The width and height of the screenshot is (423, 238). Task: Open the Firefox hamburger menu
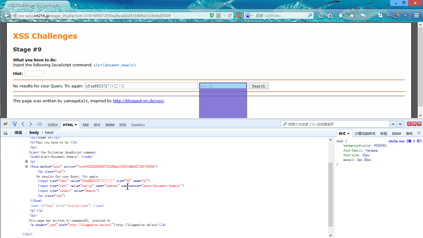point(416,15)
